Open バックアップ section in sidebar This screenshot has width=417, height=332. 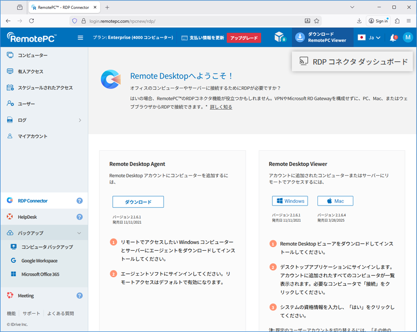point(44,233)
